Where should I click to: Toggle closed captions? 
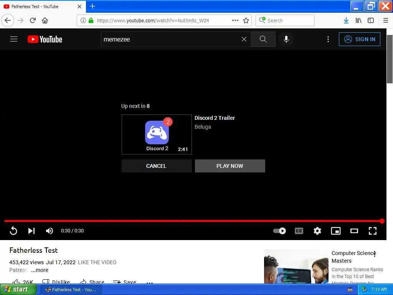pos(299,231)
